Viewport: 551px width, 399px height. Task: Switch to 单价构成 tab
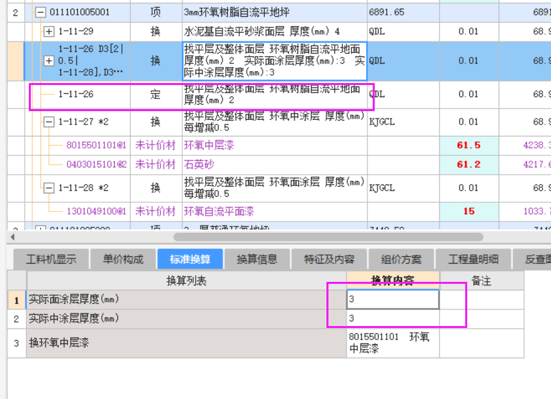coord(123,259)
